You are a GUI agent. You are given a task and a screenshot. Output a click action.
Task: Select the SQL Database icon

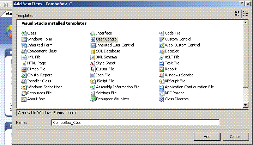(92, 51)
